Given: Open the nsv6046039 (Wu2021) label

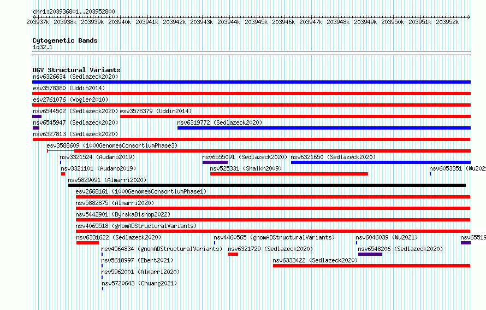Looking at the screenshot, I should pos(387,237).
